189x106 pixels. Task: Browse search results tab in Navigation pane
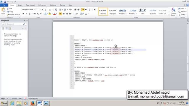tap(10, 28)
